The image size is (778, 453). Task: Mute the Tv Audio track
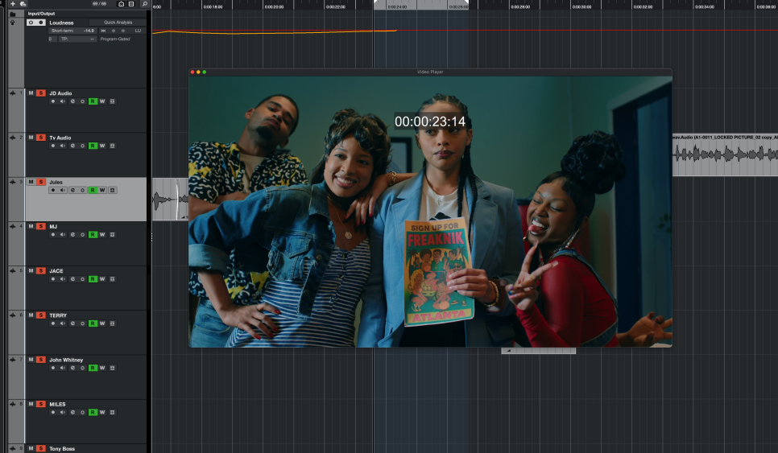tap(31, 138)
